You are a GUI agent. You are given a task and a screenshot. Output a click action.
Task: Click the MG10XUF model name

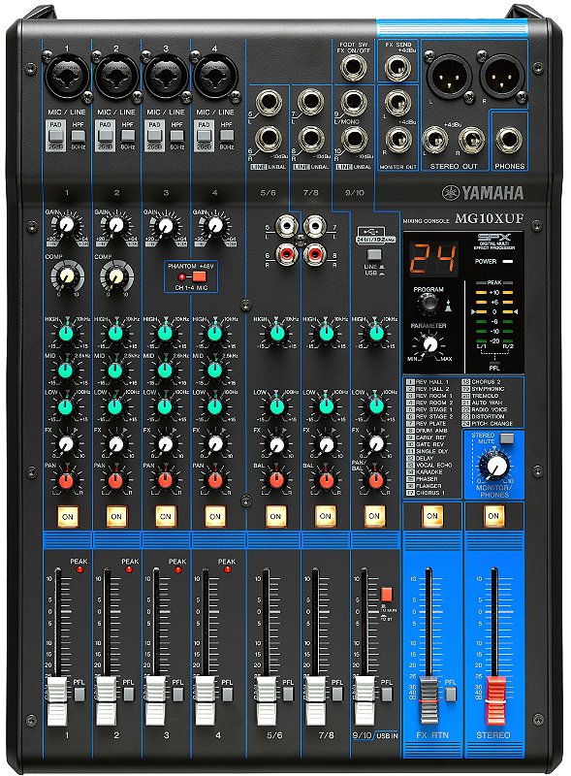[x=489, y=218]
